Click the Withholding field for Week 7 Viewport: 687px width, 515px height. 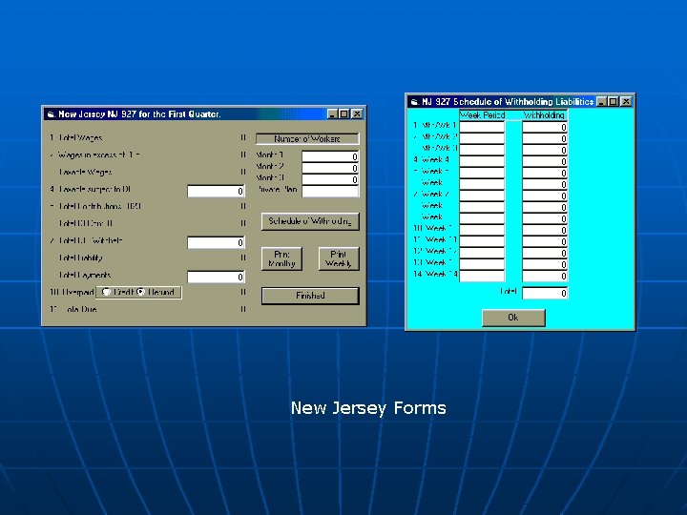(545, 196)
